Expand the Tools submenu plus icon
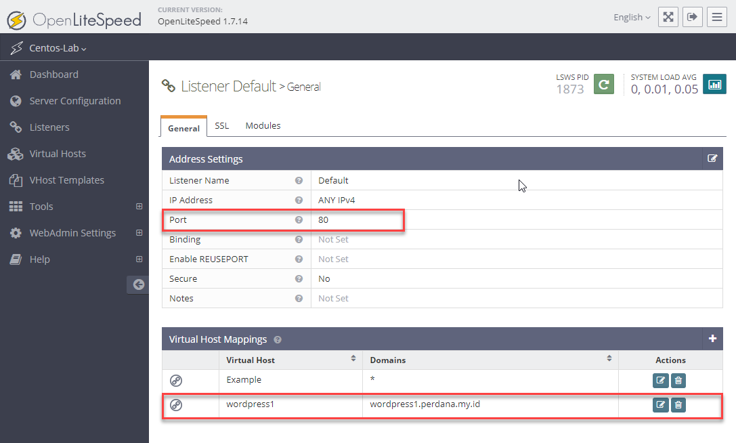 click(139, 206)
